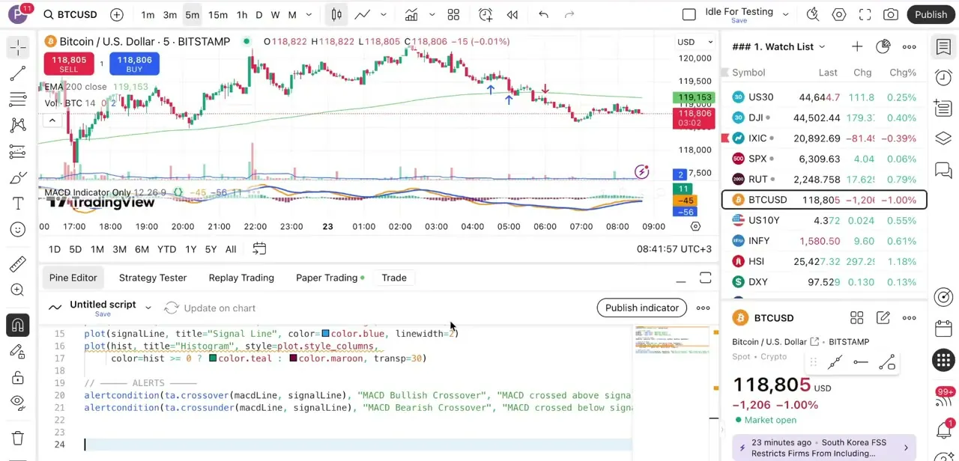The height and width of the screenshot is (461, 959).
Task: Activate the zoom in tool
Action: pyautogui.click(x=18, y=290)
